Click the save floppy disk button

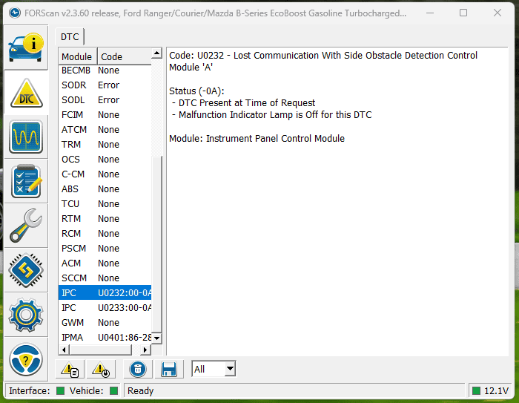pyautogui.click(x=169, y=369)
